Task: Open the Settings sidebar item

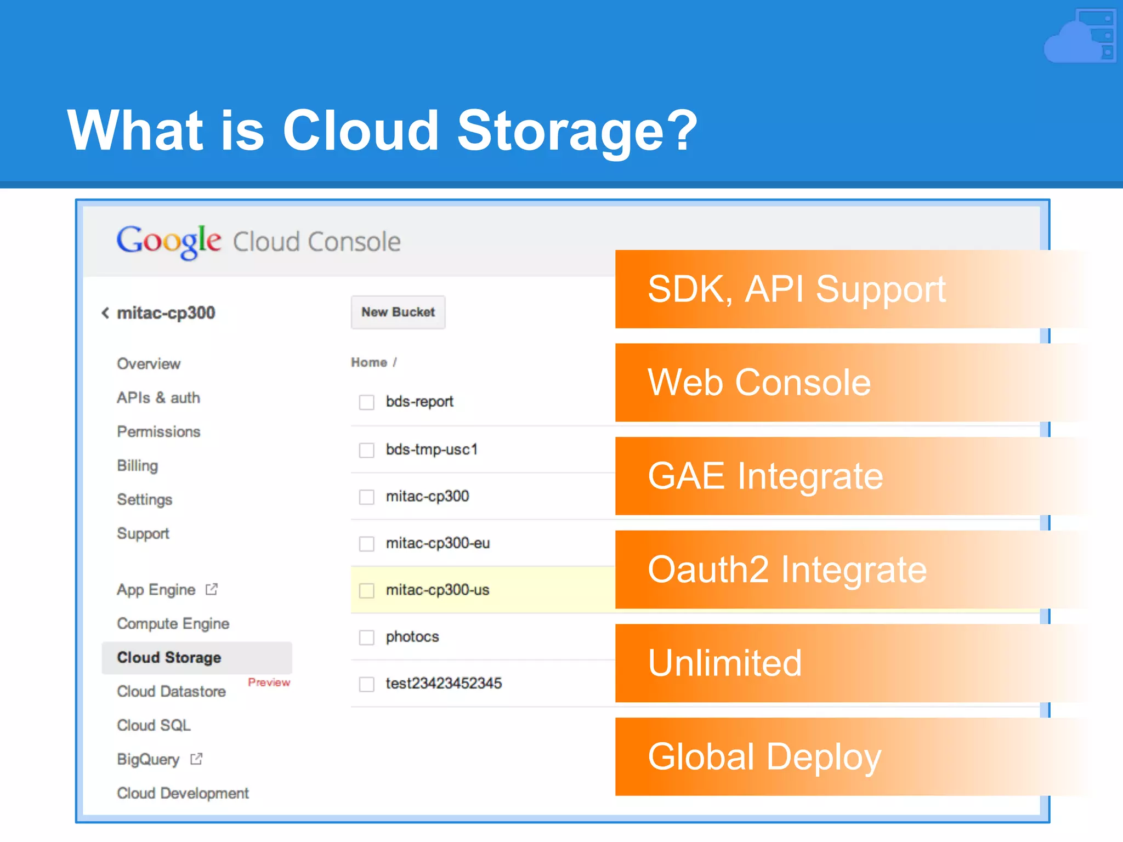Action: [x=145, y=500]
